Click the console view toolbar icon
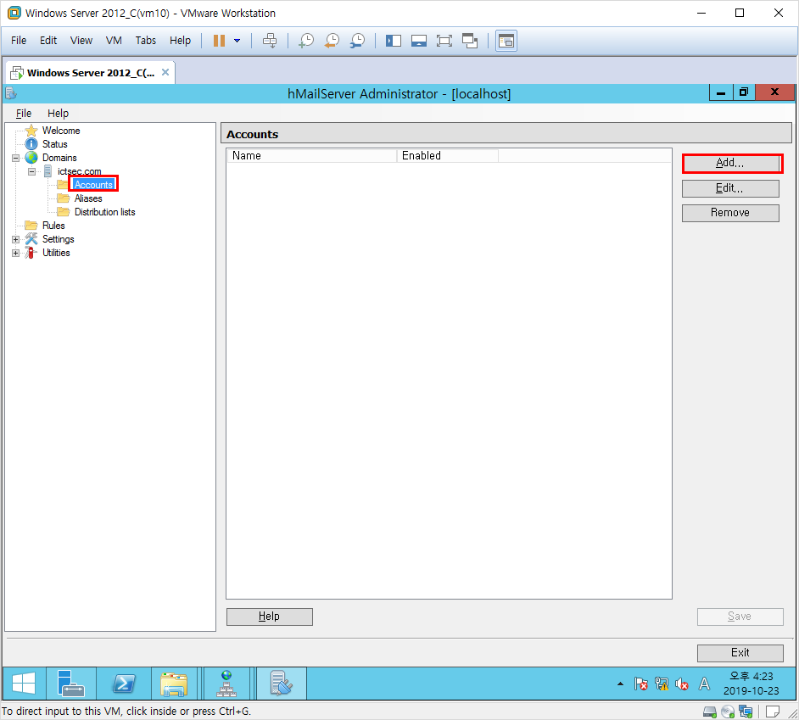Viewport: 799px width, 720px height. click(x=506, y=41)
